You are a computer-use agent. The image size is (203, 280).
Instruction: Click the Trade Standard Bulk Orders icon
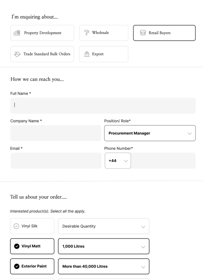click(17, 54)
